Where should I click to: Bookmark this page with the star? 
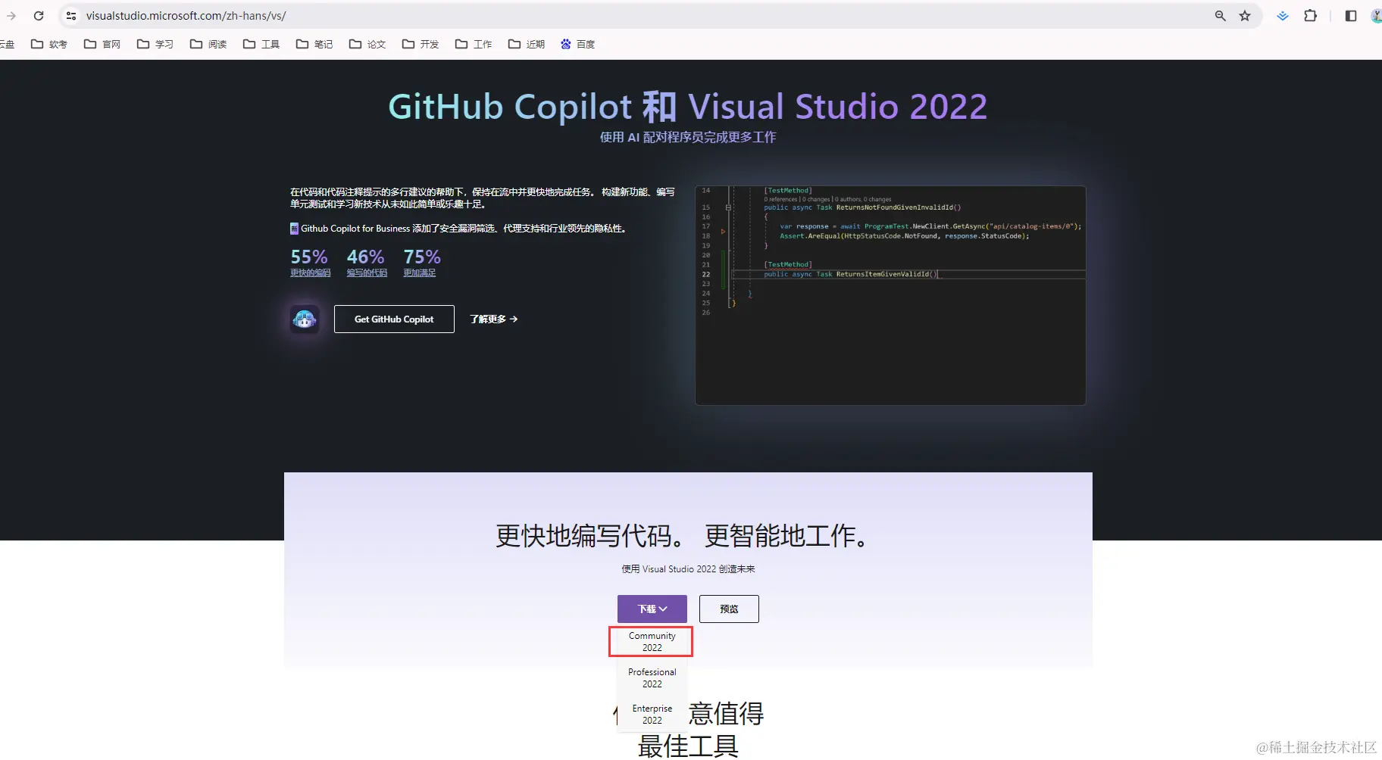click(x=1245, y=16)
